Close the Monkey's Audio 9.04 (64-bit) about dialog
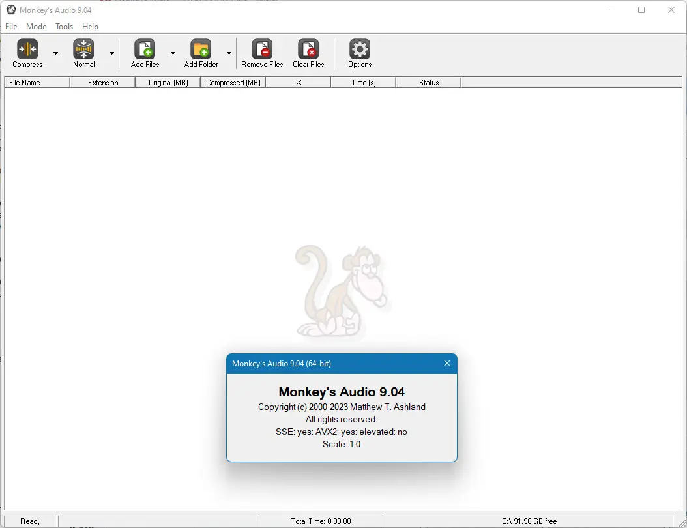The width and height of the screenshot is (687, 528). [x=447, y=363]
